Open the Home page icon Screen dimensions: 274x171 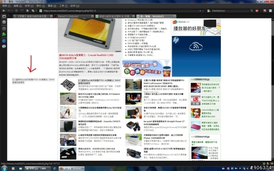point(27,11)
